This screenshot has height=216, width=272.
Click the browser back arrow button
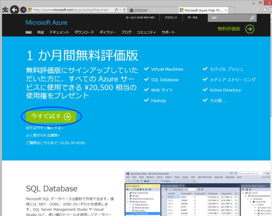(14, 10)
